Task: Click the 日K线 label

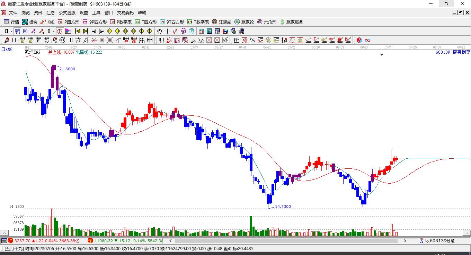Action: click(x=7, y=50)
